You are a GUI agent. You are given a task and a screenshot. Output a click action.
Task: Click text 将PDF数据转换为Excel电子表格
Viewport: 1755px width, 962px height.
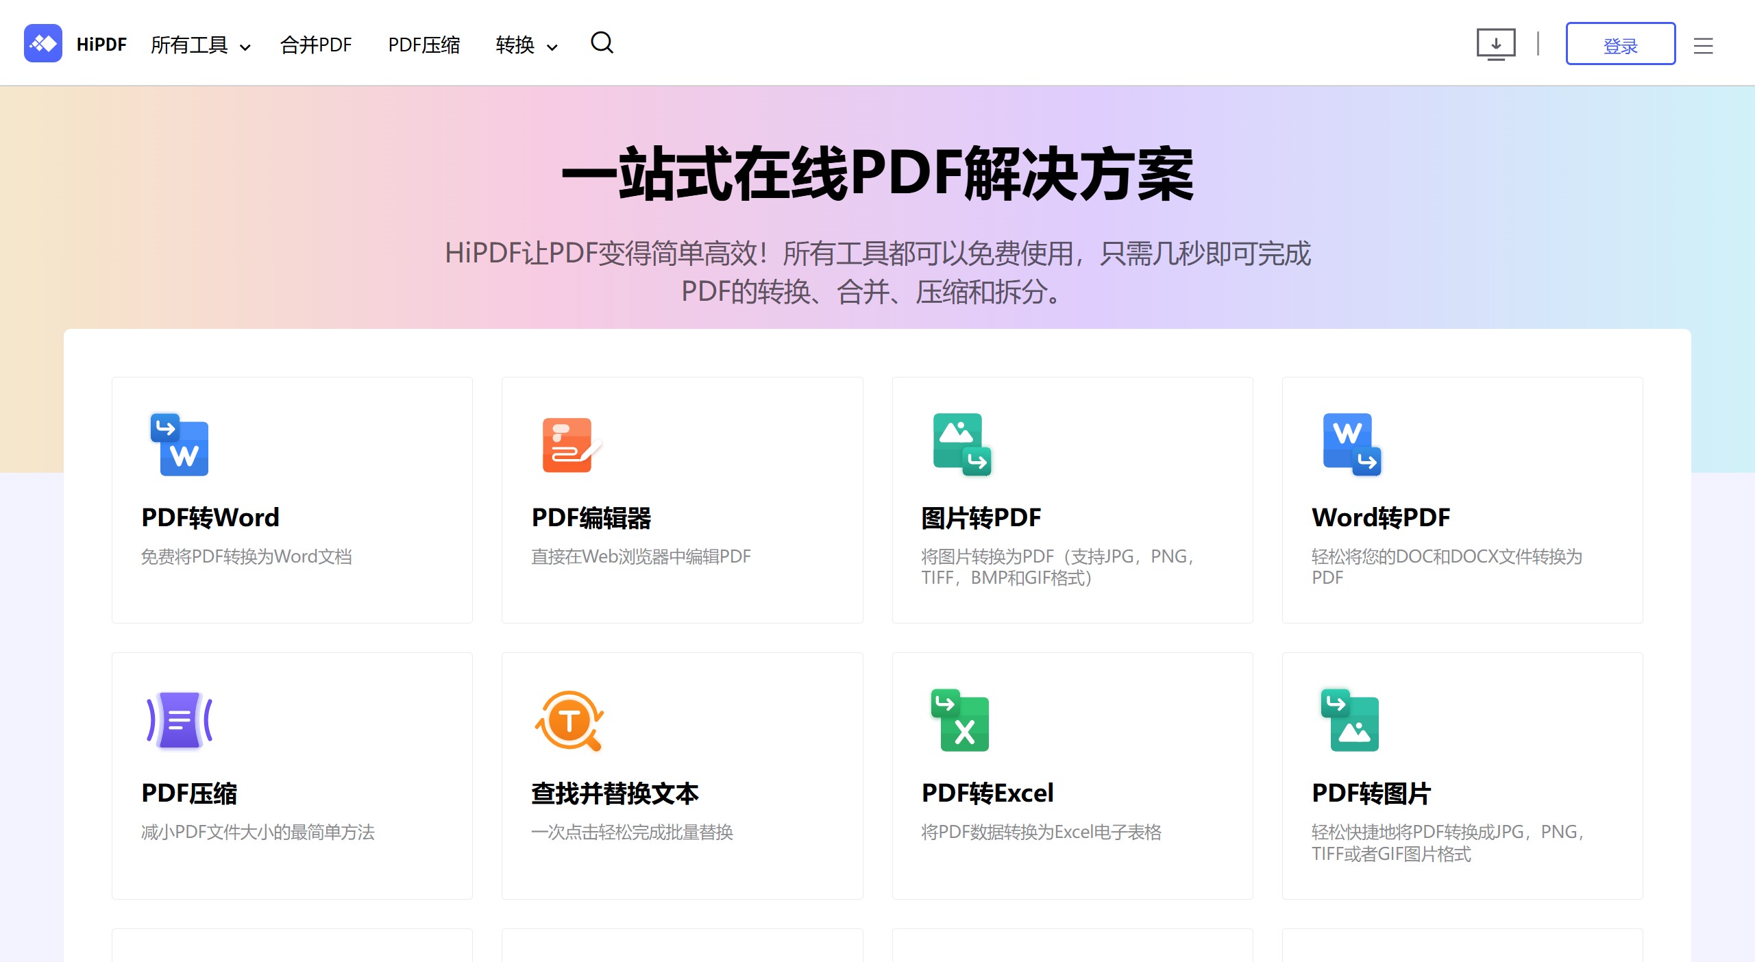click(1041, 832)
